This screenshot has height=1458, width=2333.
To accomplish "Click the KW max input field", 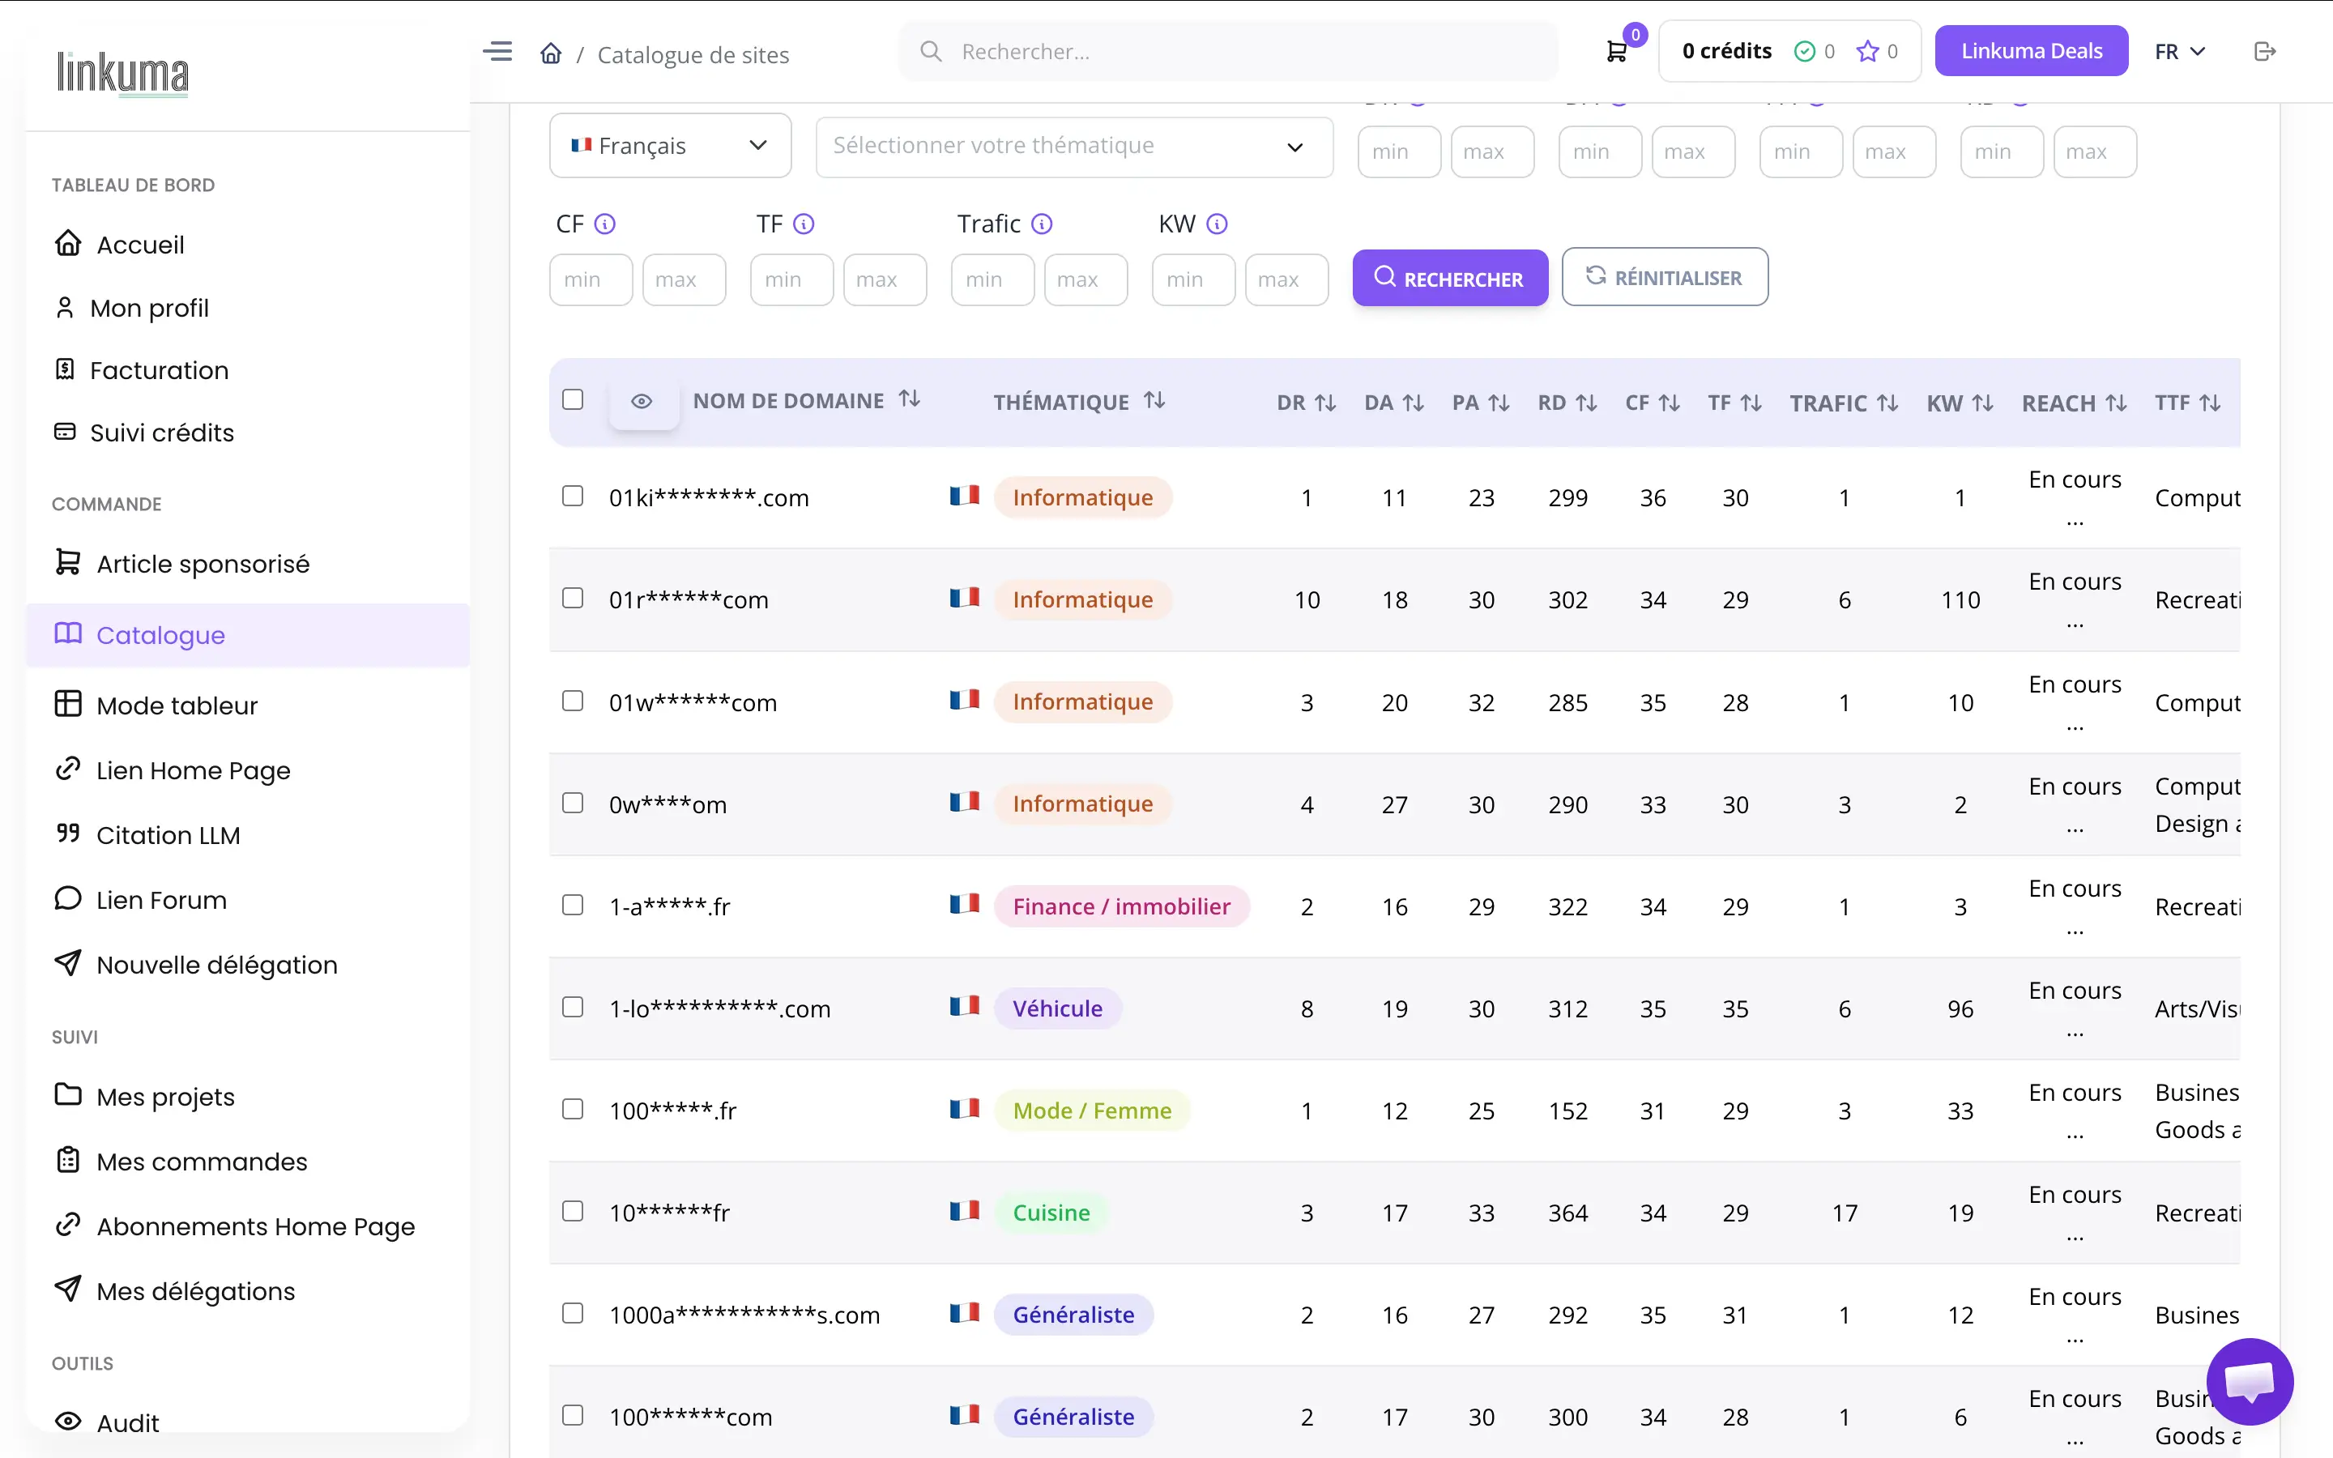I will (x=1287, y=279).
